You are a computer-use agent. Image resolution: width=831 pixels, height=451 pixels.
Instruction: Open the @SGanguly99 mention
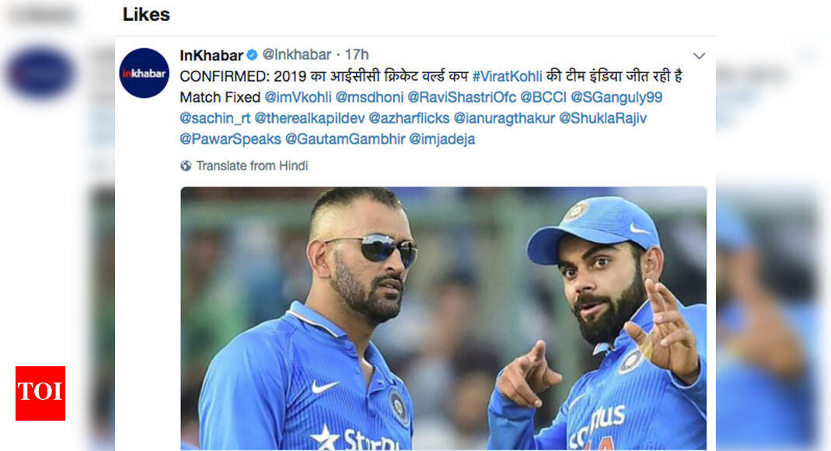(616, 97)
